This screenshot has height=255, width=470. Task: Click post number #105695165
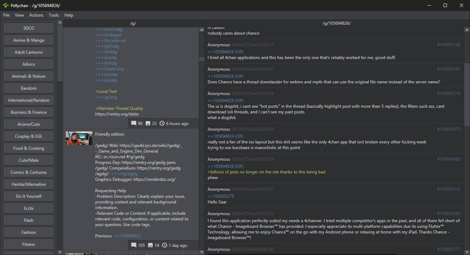click(x=448, y=69)
